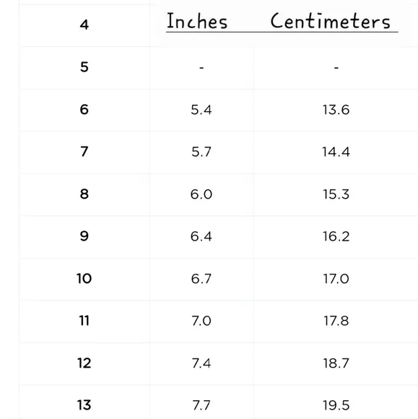The image size is (418, 419).
Task: Select the 17.8 centimeters cell
Action: pyautogui.click(x=336, y=321)
